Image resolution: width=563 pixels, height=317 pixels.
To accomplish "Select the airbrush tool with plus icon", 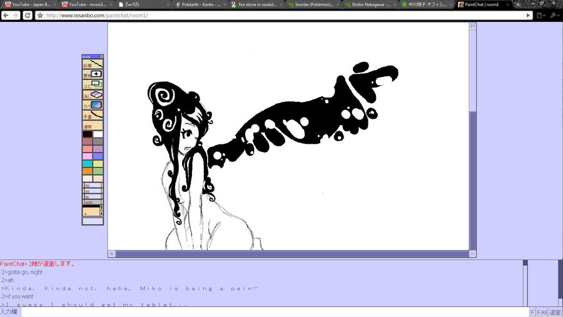I will [93, 74].
